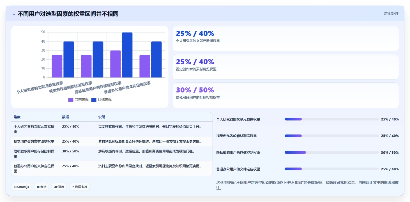Select the 表格 tag chip

pos(42,187)
